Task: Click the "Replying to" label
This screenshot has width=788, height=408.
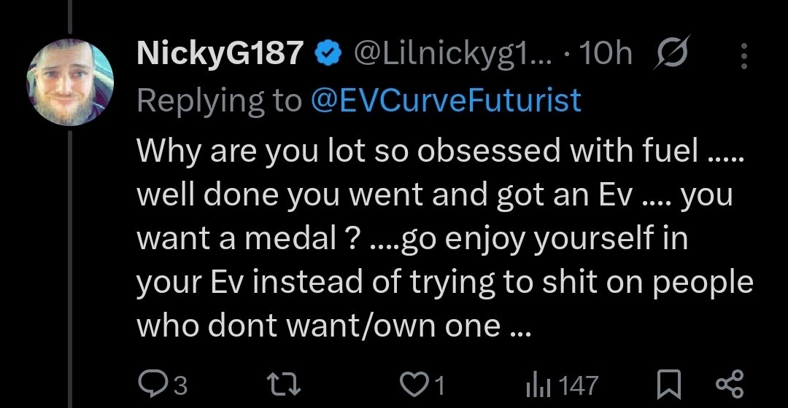Action: (218, 100)
